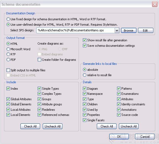Uncheck Global Elements checkbox

[x=8, y=104]
